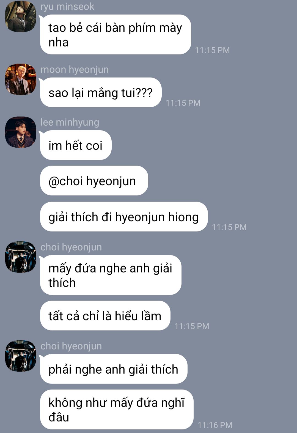The height and width of the screenshot is (433, 297).
Task: Open lee minhyung's profile avatar
Action: tap(21, 132)
